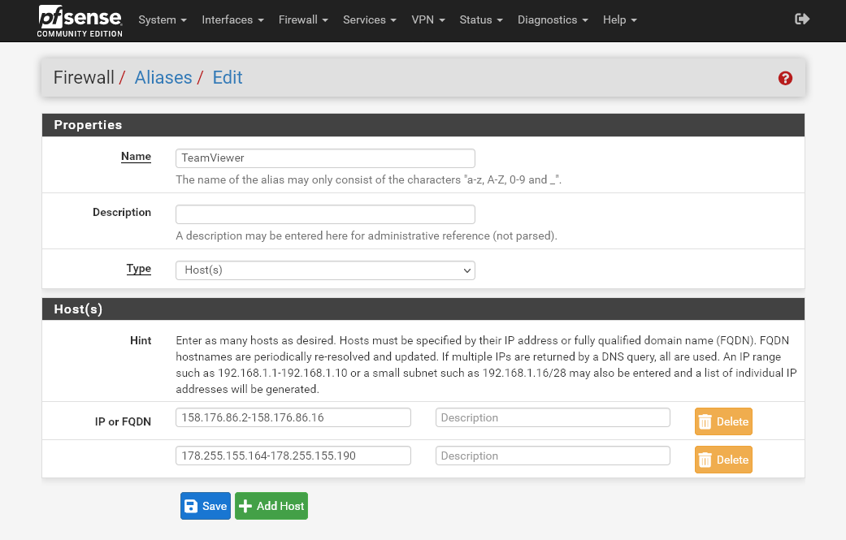
Task: Open the Type dropdown showing Host(s)
Action: 325,270
